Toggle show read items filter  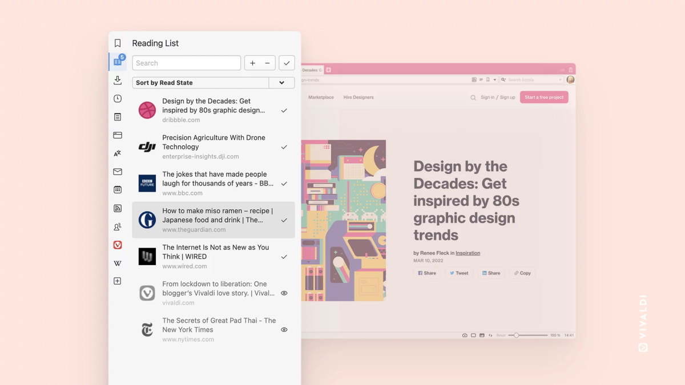(287, 63)
